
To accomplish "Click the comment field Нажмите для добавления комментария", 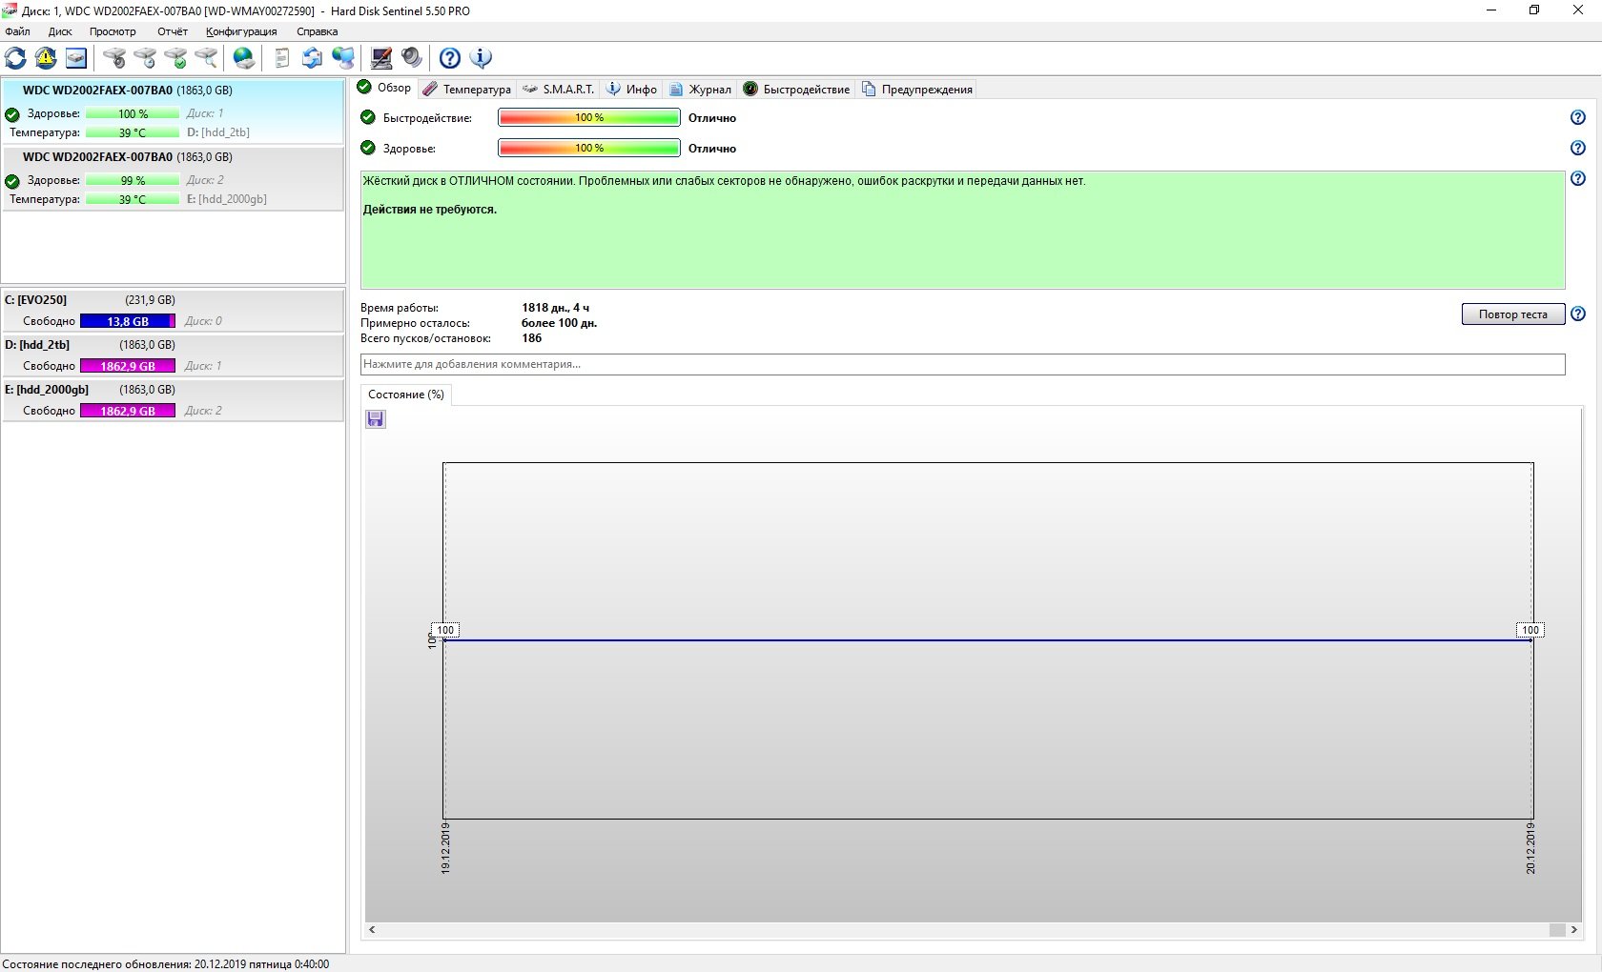I will coord(963,364).
